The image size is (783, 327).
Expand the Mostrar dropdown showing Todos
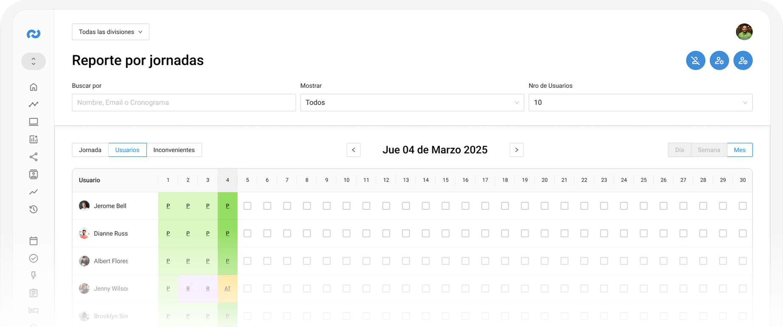point(412,103)
